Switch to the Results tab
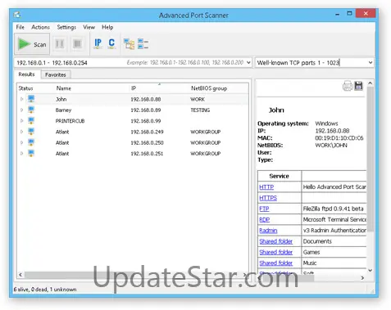 (26, 74)
